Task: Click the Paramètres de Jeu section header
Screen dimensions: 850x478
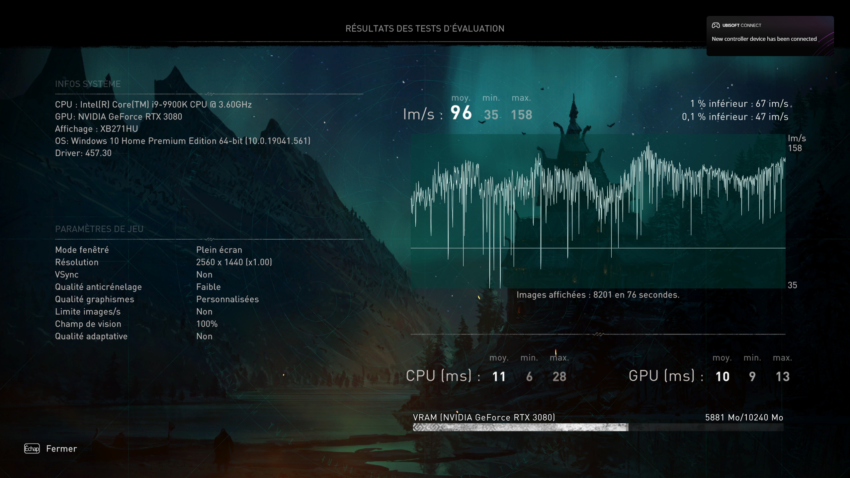Action: click(99, 229)
